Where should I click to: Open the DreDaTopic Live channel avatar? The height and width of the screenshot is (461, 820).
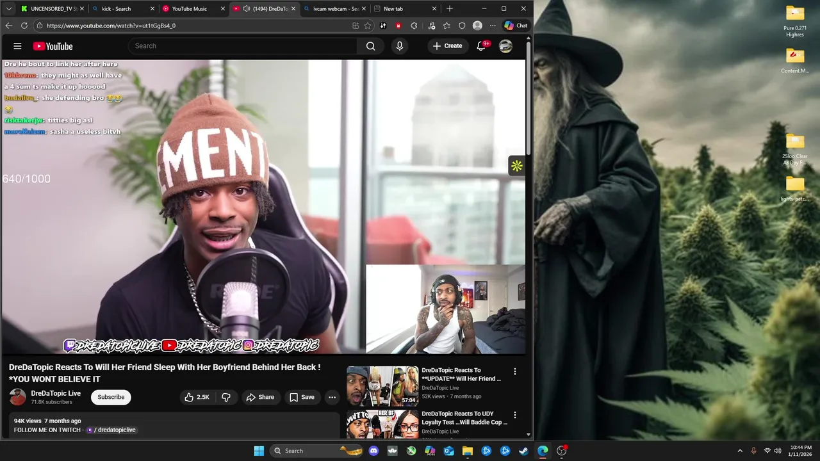coord(17,397)
